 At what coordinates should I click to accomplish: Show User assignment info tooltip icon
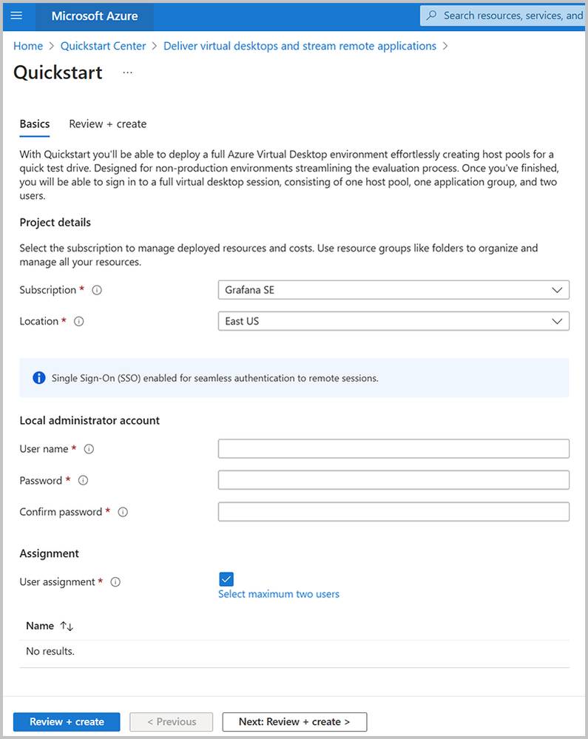(x=115, y=582)
